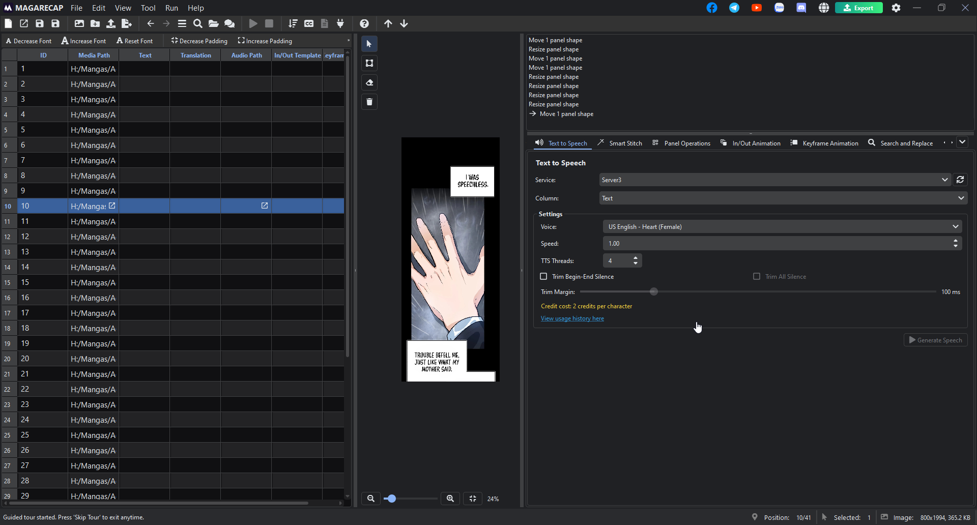Open the Help menu
The image size is (977, 525).
click(195, 8)
